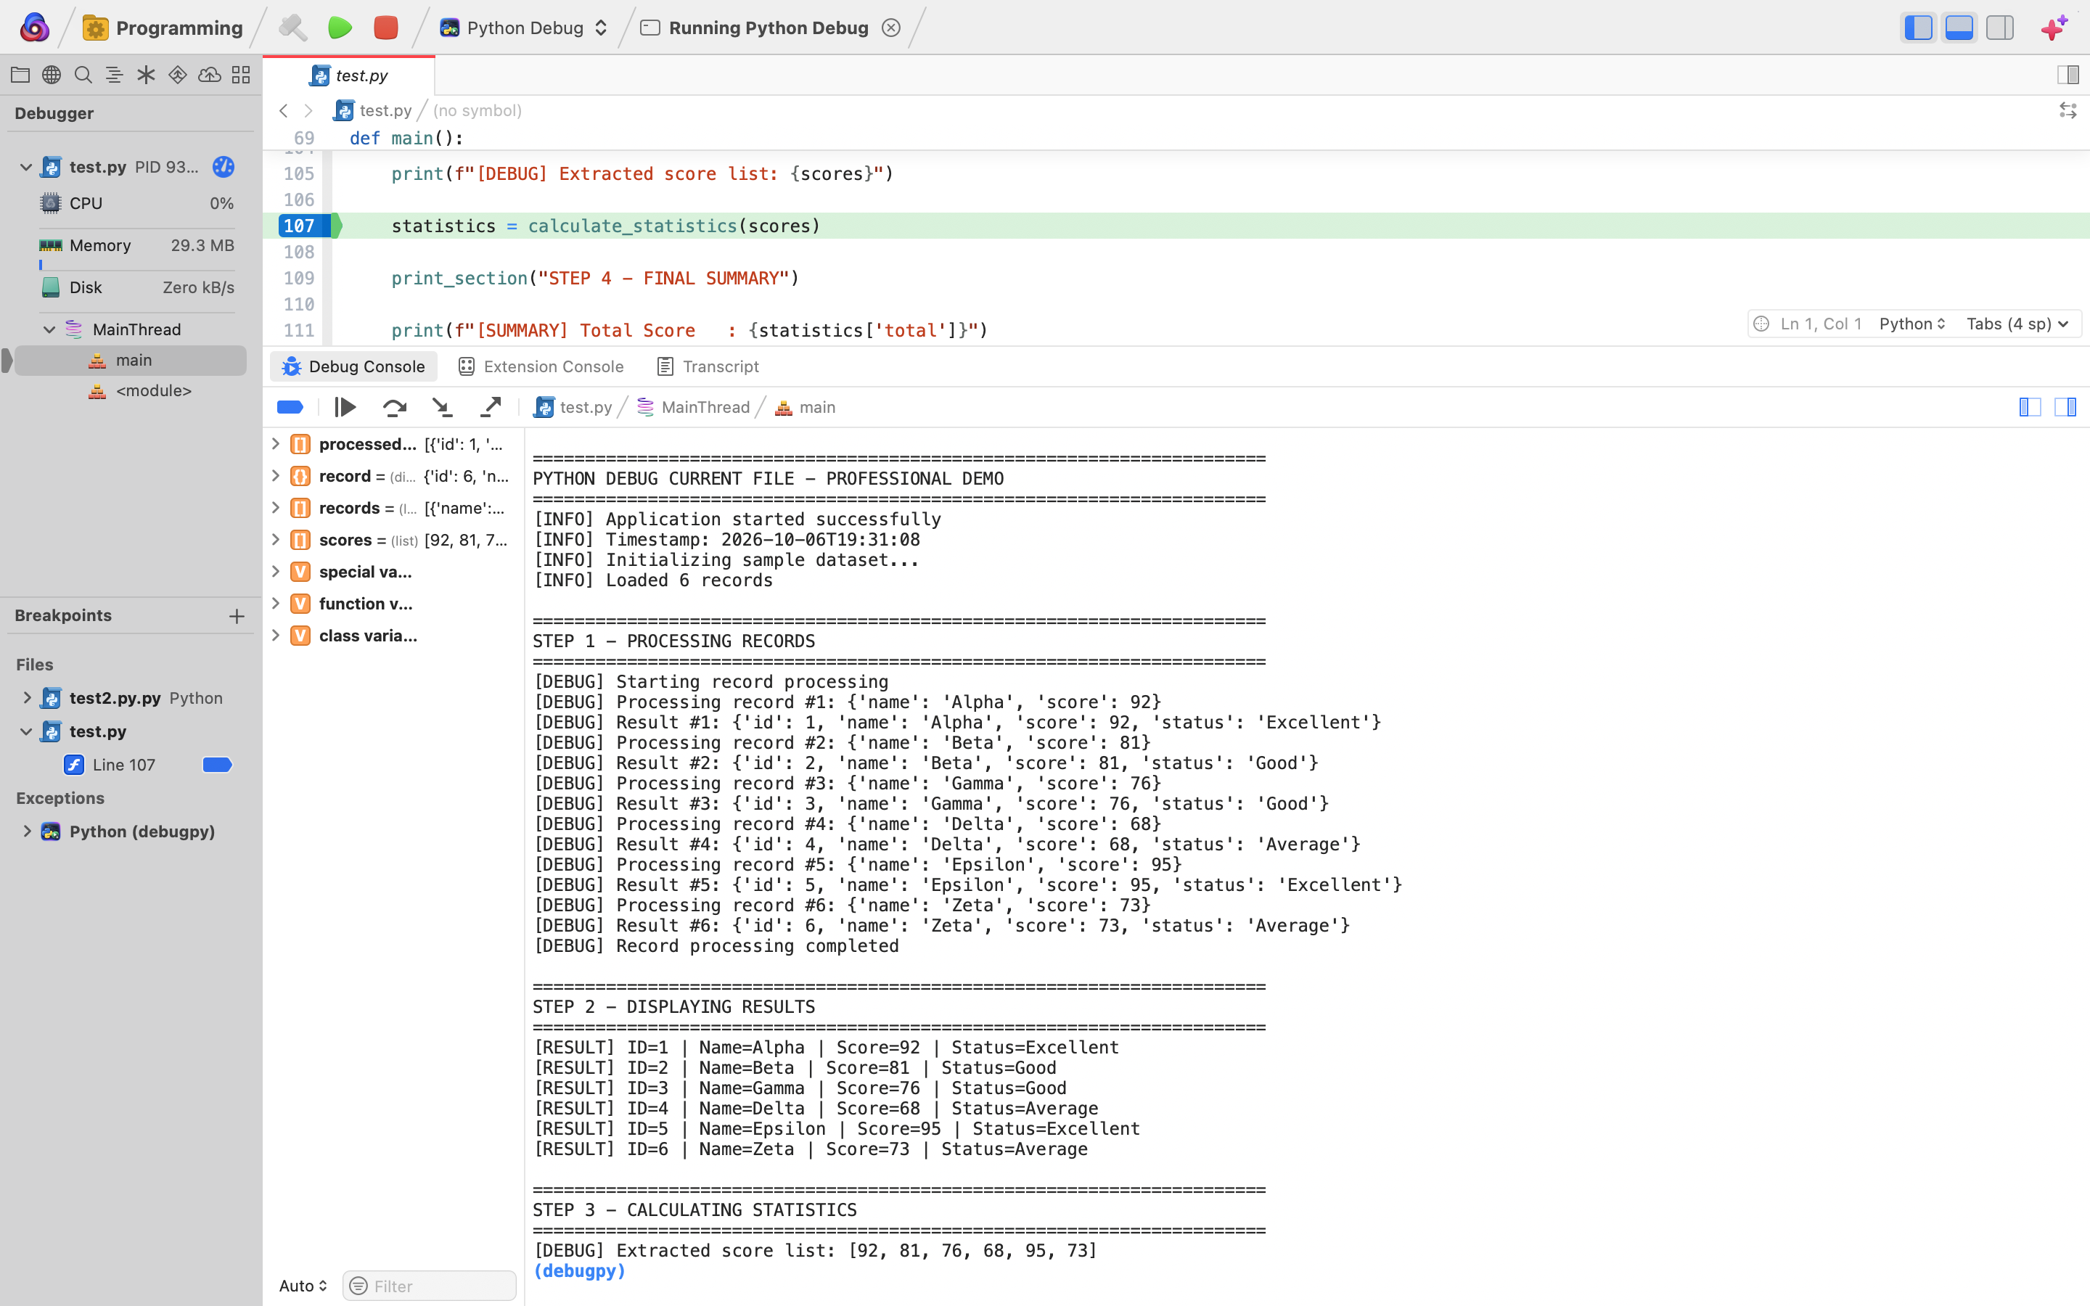
Task: Expand the scores list variable
Action: tap(276, 540)
